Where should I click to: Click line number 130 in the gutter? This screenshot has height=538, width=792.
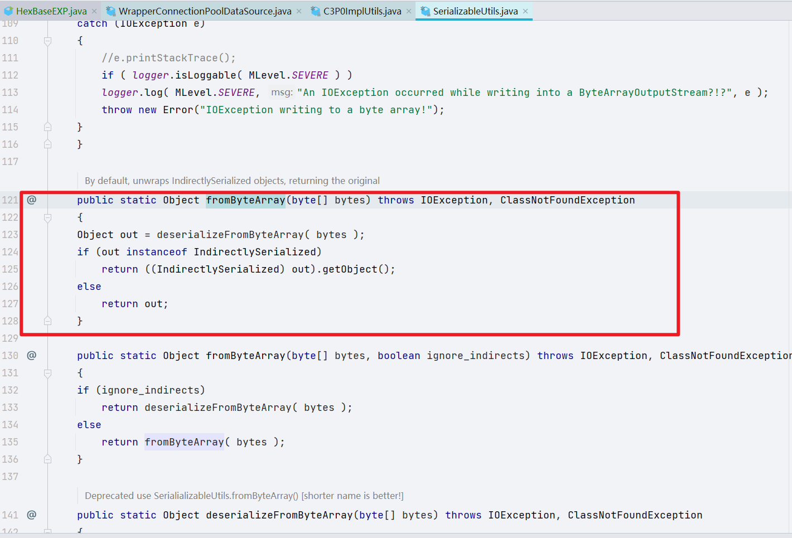(x=10, y=356)
